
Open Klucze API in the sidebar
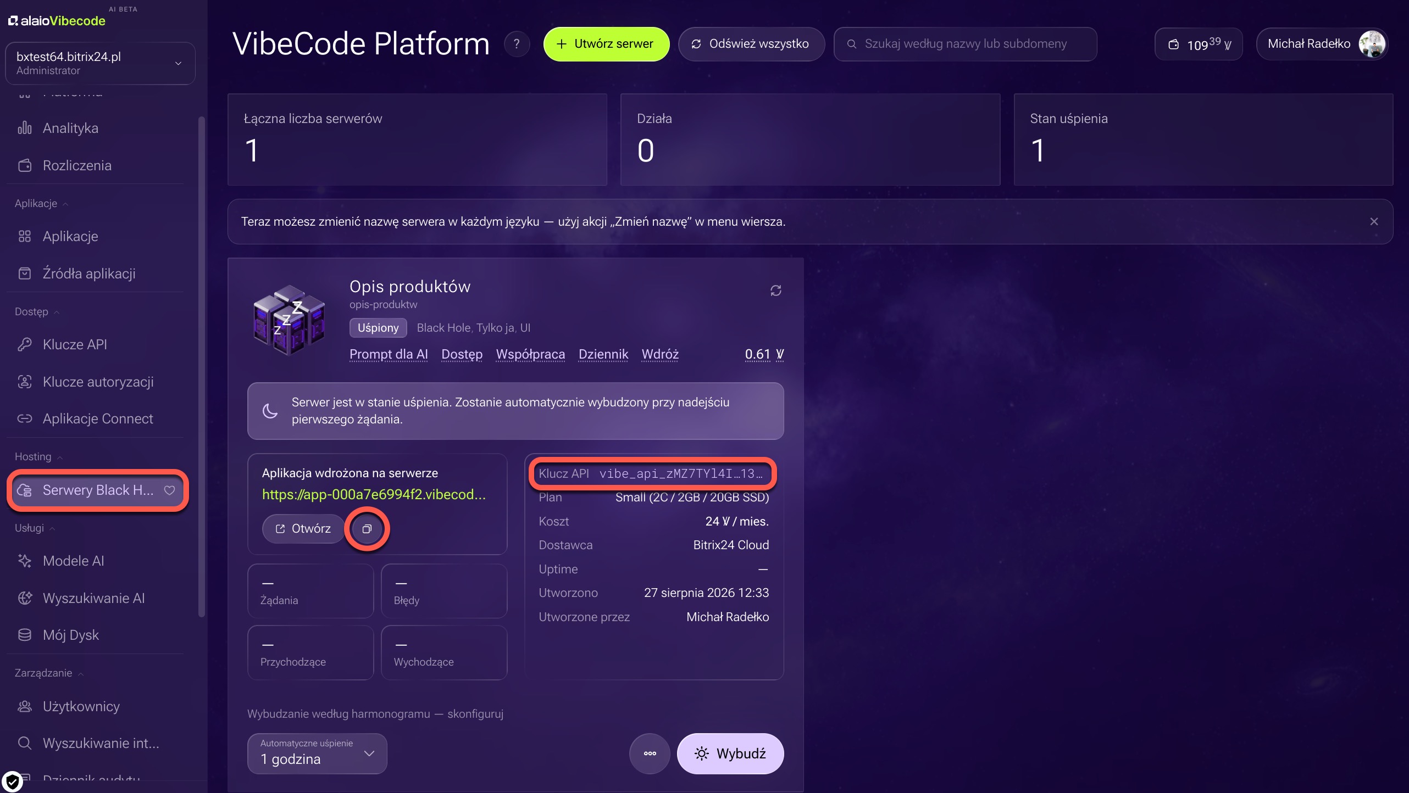[x=75, y=344]
